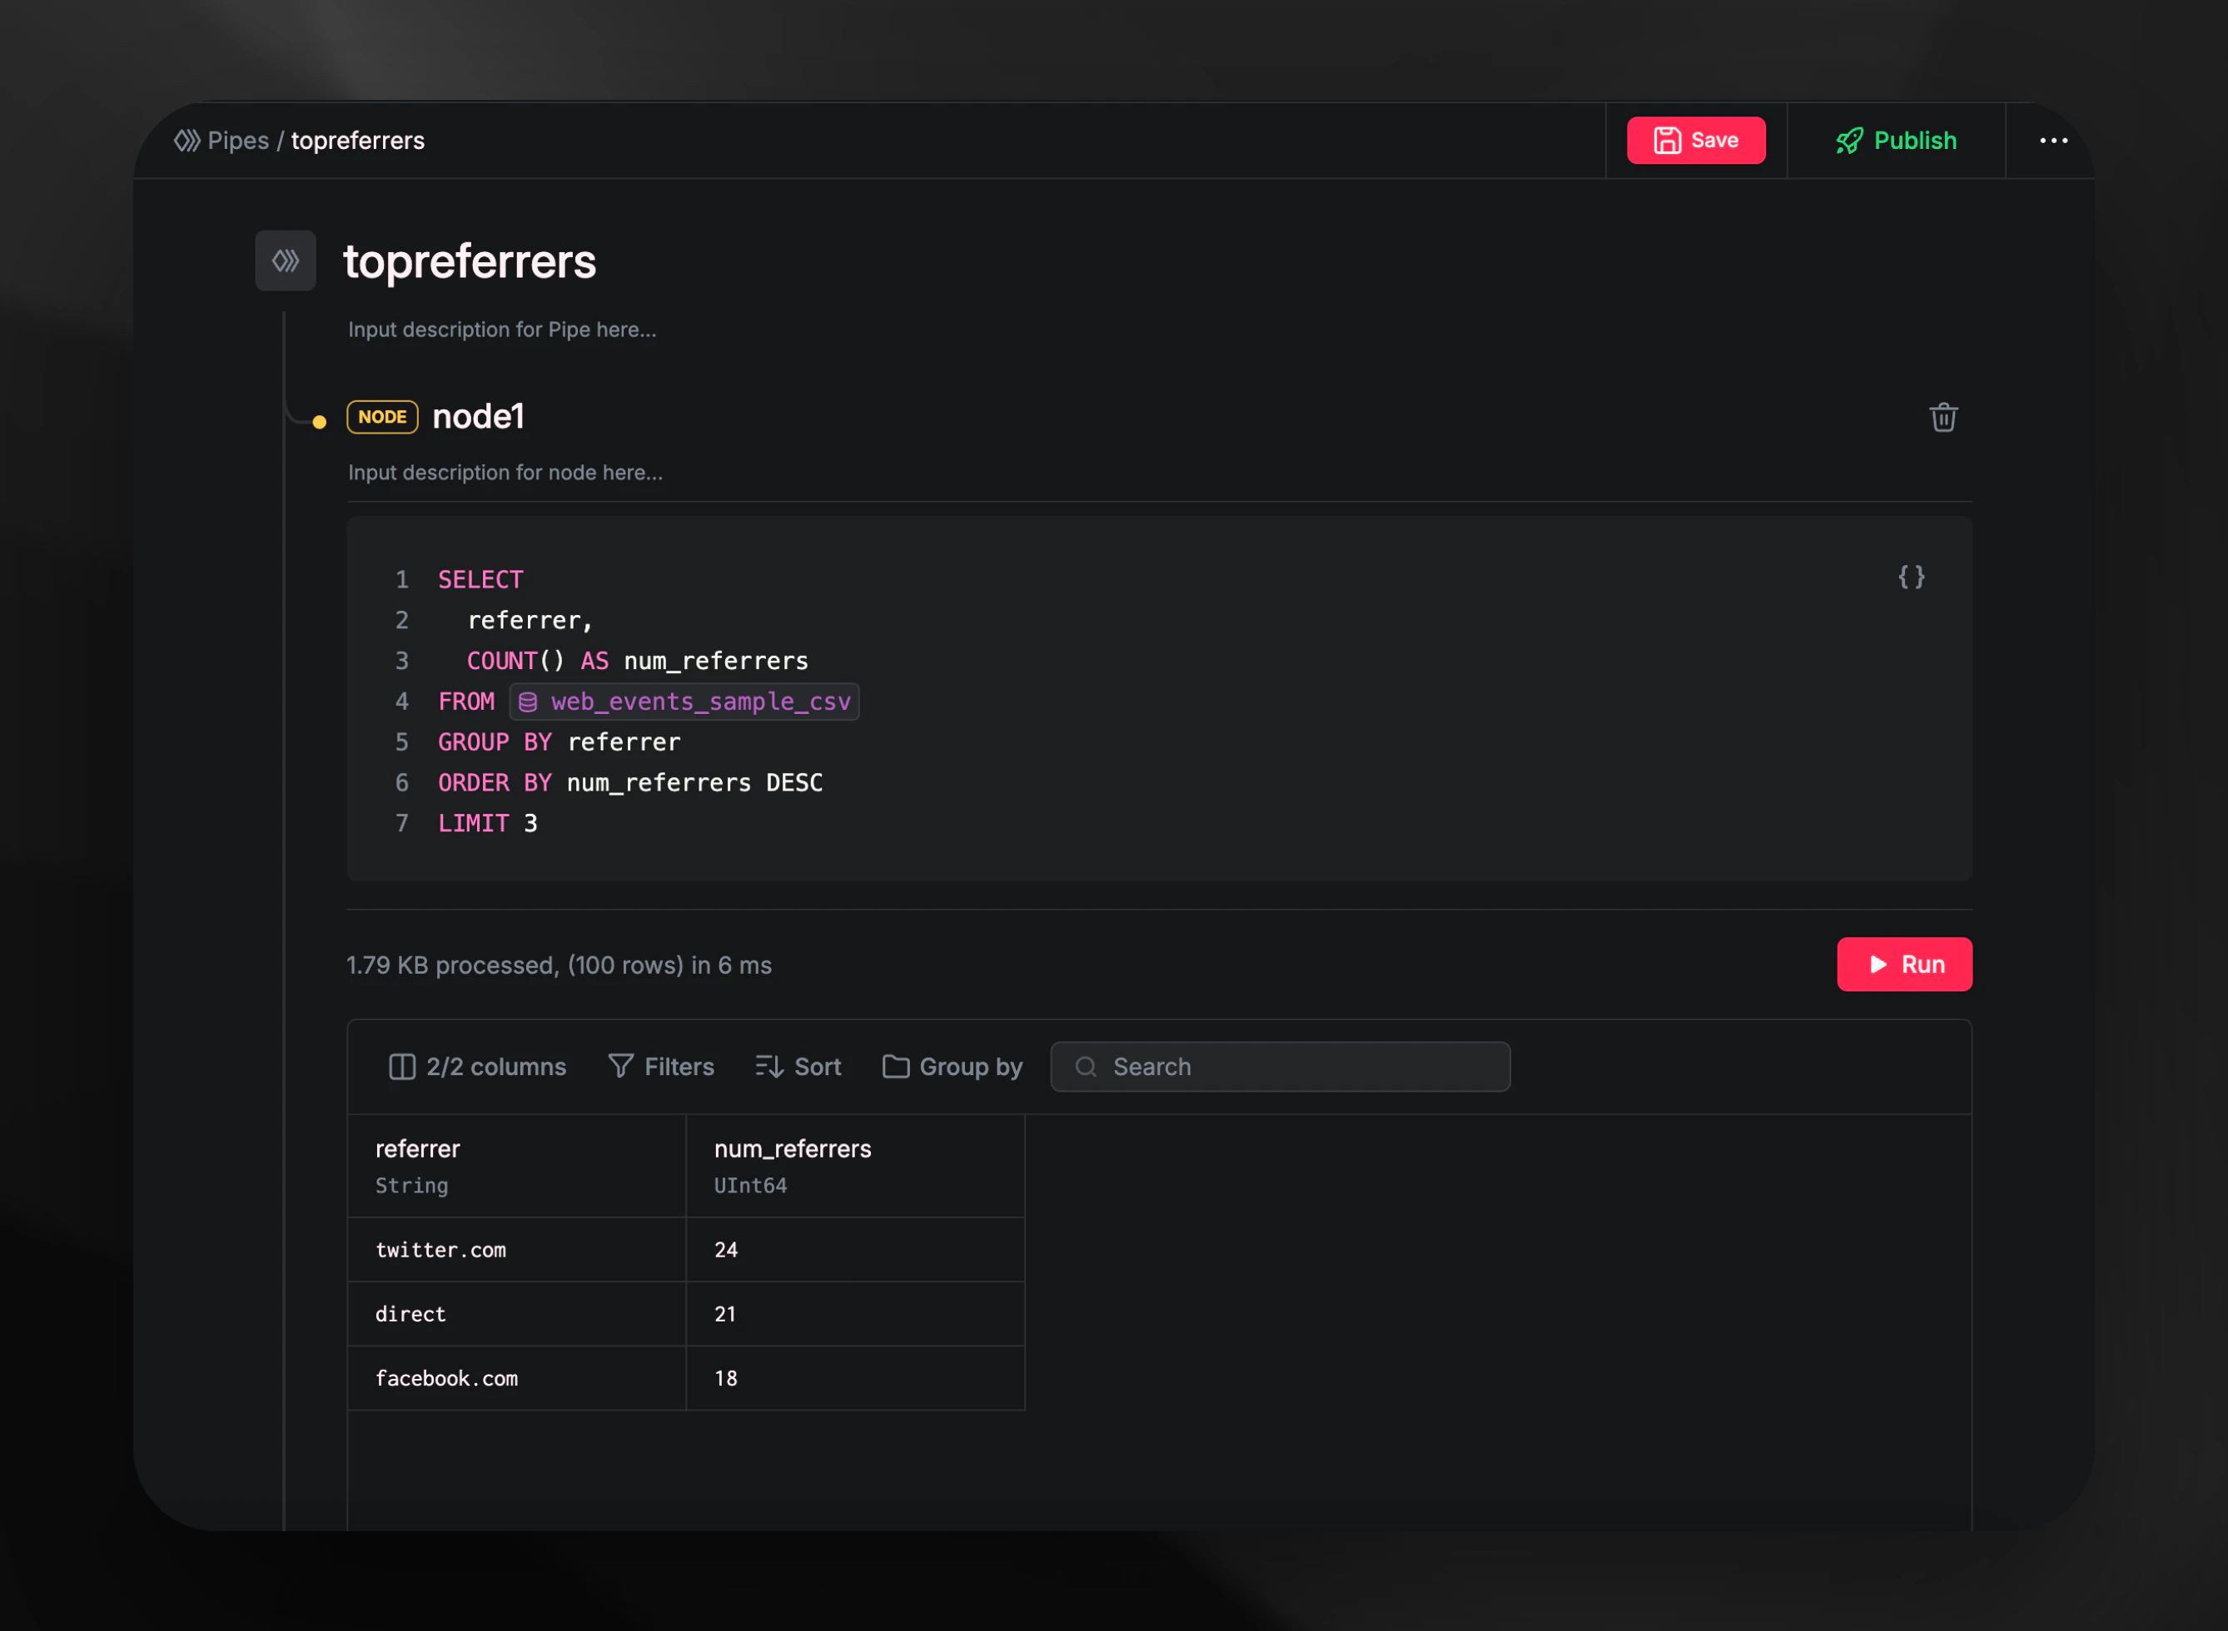Go to Pipes in the breadcrumb
The width and height of the screenshot is (2228, 1631).
[x=238, y=141]
